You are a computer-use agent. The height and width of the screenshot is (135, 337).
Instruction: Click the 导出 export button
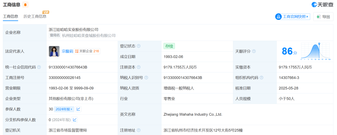tap(323, 17)
